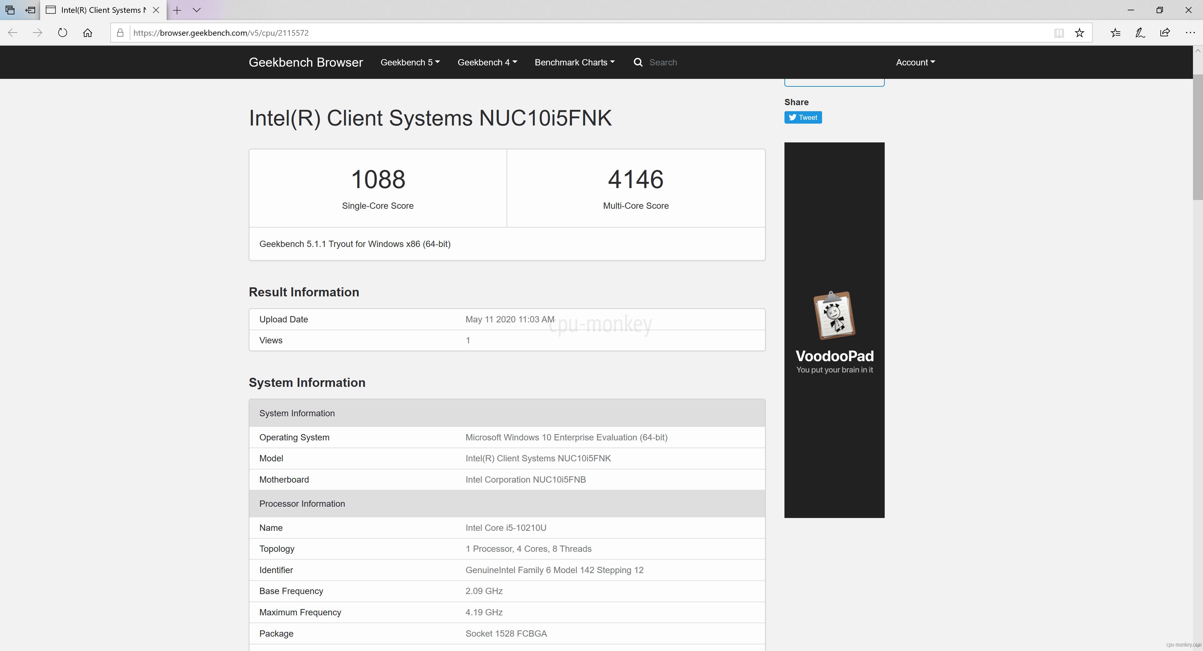Set these tabs aside icon
1203x651 pixels.
[x=30, y=10]
